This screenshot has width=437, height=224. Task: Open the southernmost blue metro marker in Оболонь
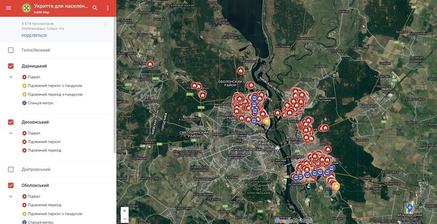(x=253, y=120)
